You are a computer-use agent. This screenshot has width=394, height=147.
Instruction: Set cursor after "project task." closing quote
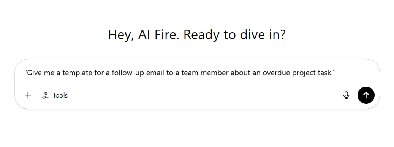pyautogui.click(x=336, y=73)
